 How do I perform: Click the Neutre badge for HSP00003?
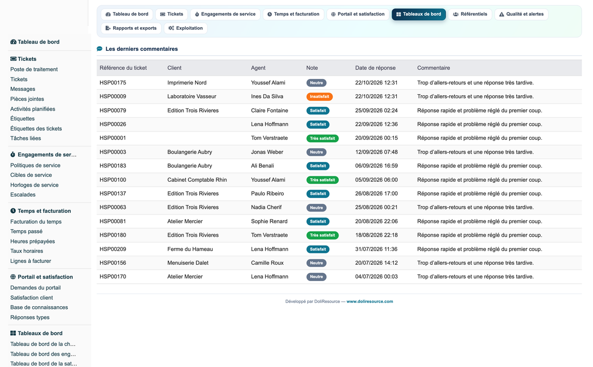[x=316, y=152]
